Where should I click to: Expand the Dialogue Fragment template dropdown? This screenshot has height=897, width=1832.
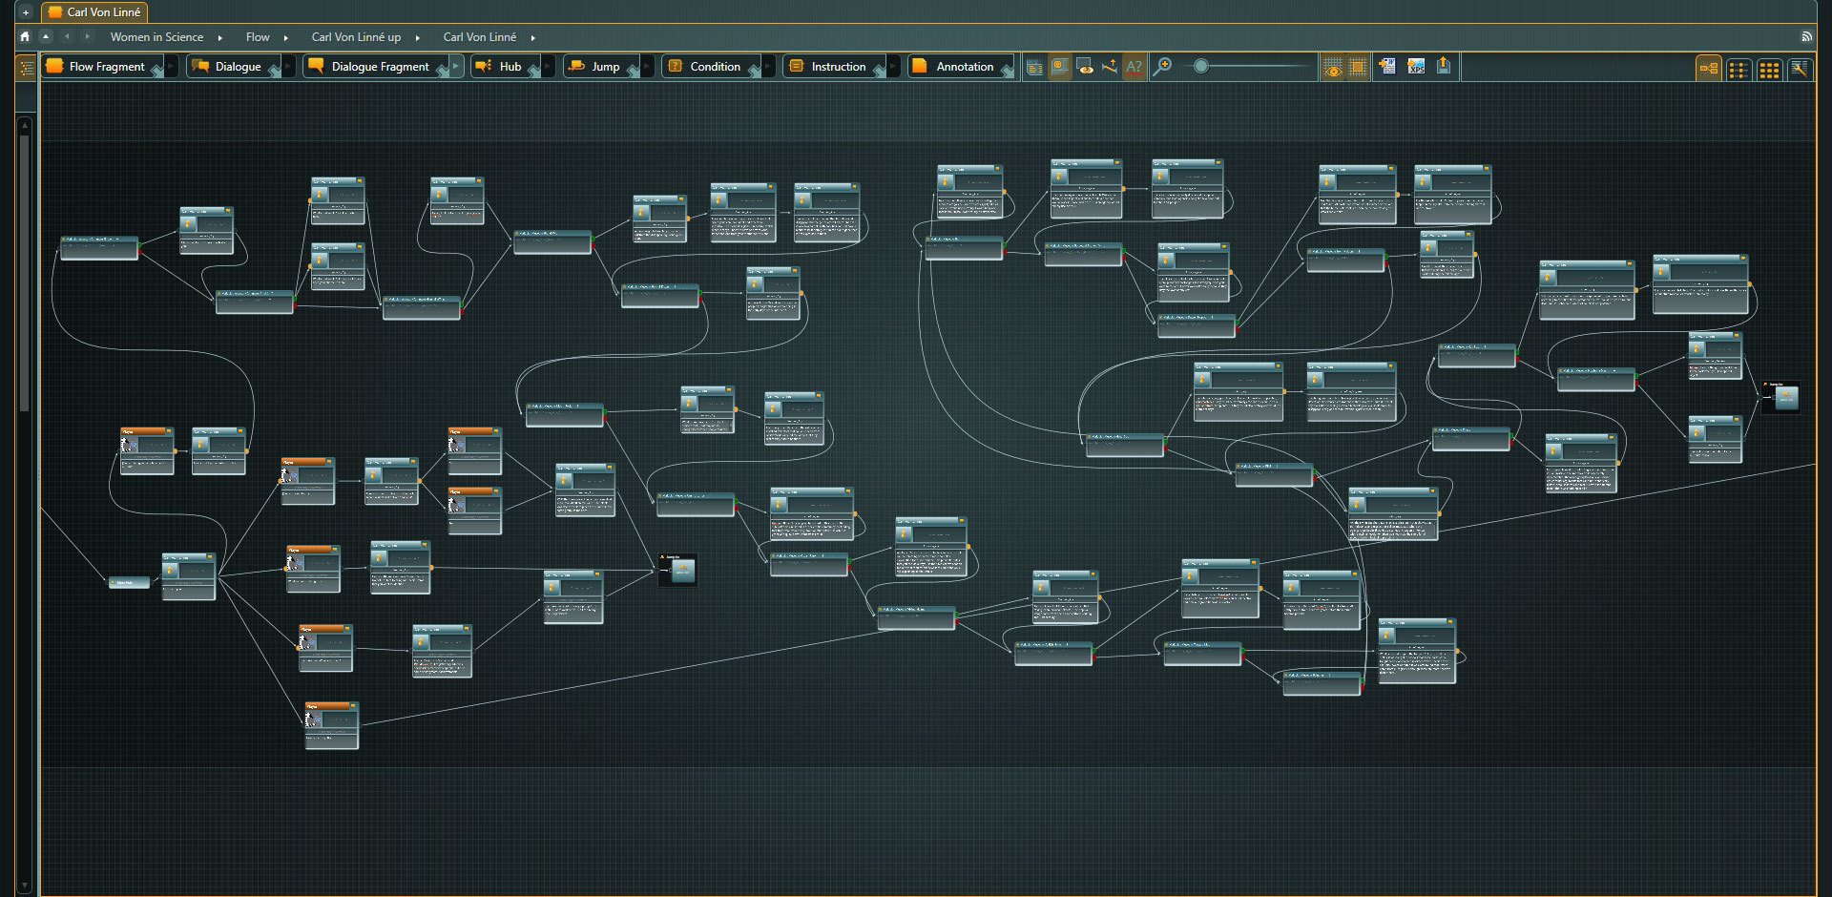point(456,67)
